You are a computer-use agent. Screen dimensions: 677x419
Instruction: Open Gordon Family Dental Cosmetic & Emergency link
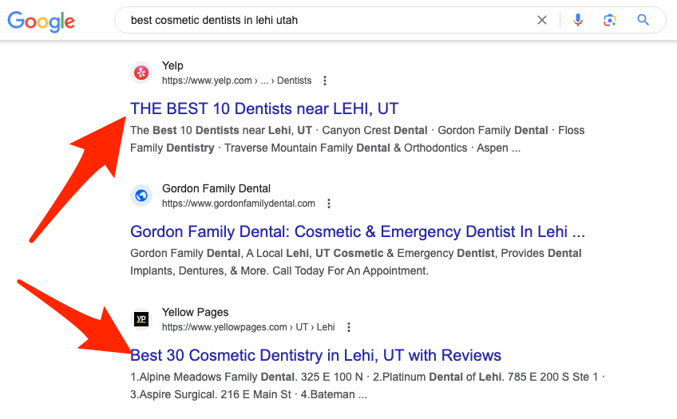coord(358,231)
